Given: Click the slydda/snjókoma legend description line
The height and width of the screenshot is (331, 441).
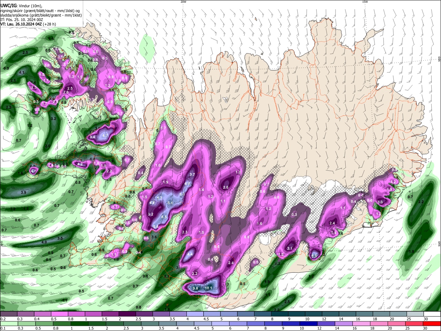Looking at the screenshot, I should (41, 15).
